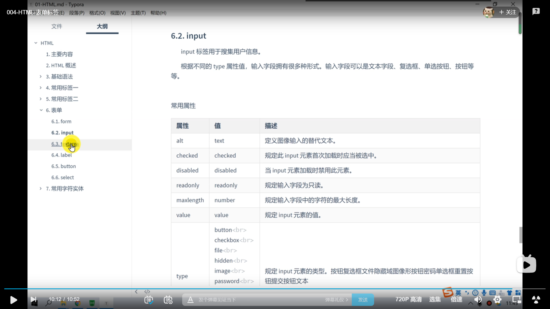Click the smiley emoticon icon
Screen dimensions: 550x309
(475, 293)
